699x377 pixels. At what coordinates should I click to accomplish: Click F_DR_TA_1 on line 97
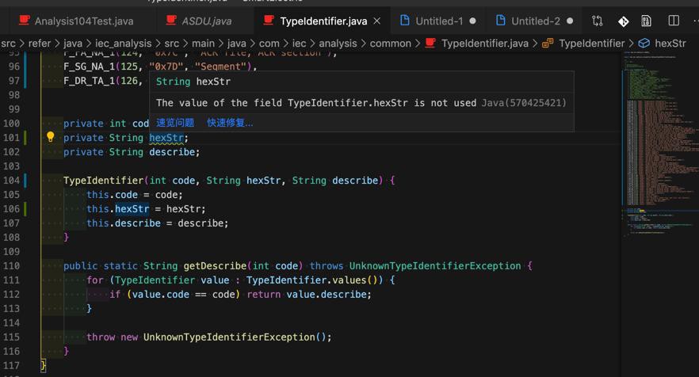pos(89,81)
